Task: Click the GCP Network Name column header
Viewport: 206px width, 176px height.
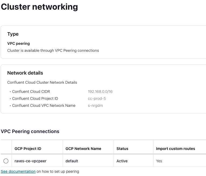Action: (83, 149)
